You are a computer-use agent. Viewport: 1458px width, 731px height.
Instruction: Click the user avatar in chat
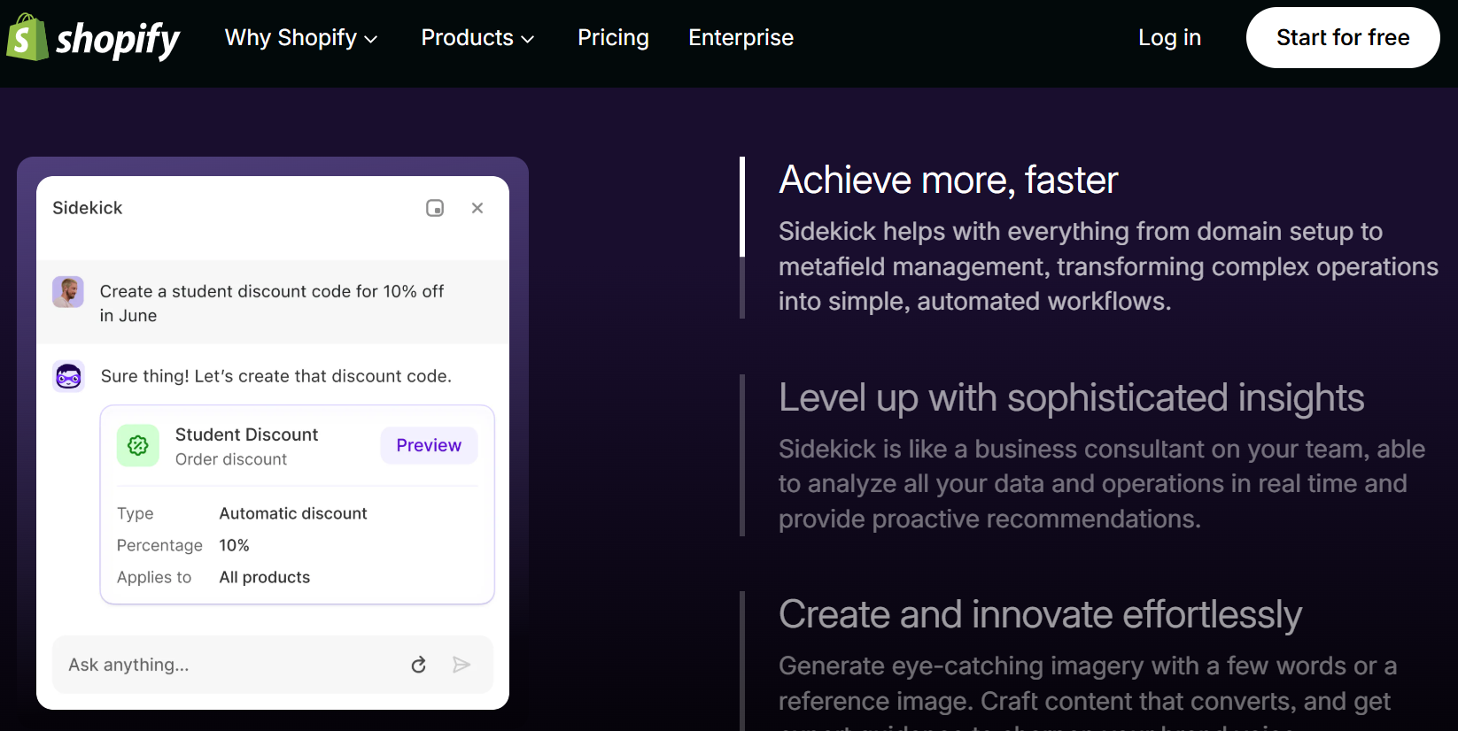(x=68, y=292)
